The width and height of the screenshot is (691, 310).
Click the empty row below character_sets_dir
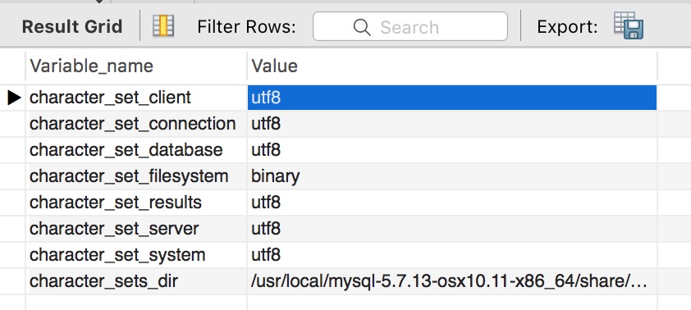click(x=341, y=303)
